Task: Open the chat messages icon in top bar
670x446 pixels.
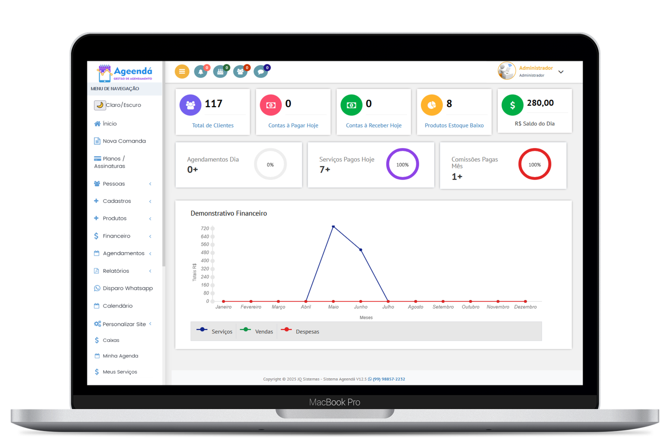Action: [260, 72]
